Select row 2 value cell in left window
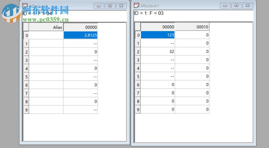The width and height of the screenshot is (269, 148). (80, 52)
